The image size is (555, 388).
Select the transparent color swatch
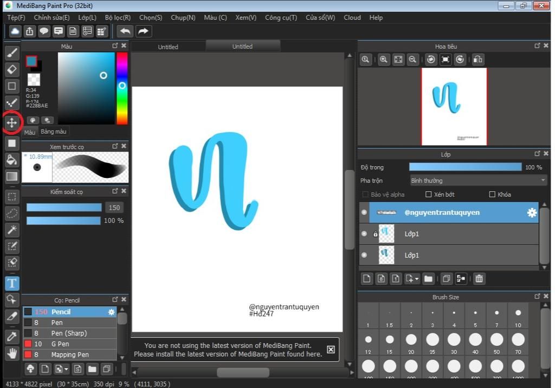[34, 80]
